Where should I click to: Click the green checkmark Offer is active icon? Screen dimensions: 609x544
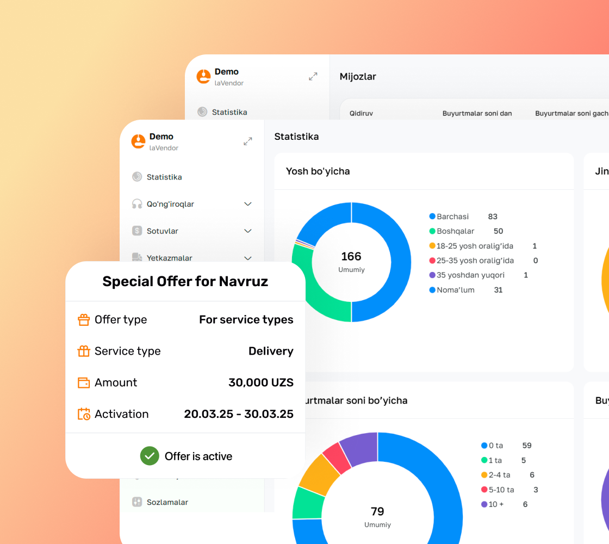point(150,456)
